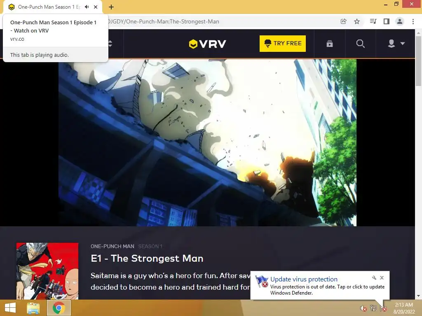Click the Update virus protection notification title

[x=304, y=279]
